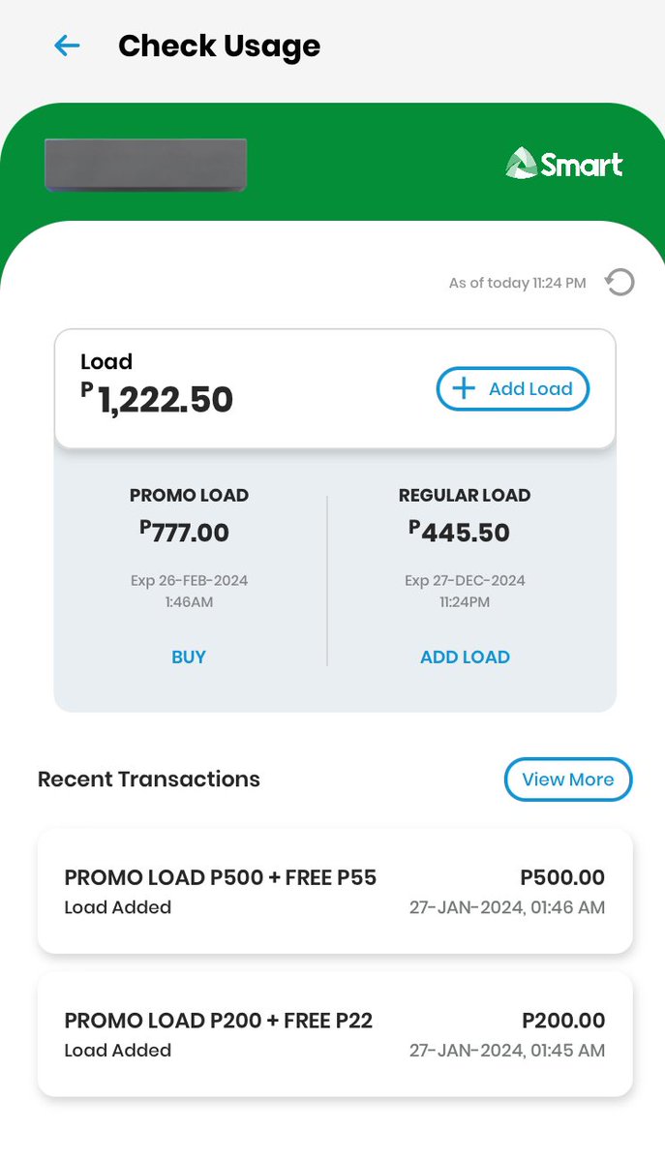665x1162 pixels.
Task: Go back using the blue arrow
Action: coord(67,46)
